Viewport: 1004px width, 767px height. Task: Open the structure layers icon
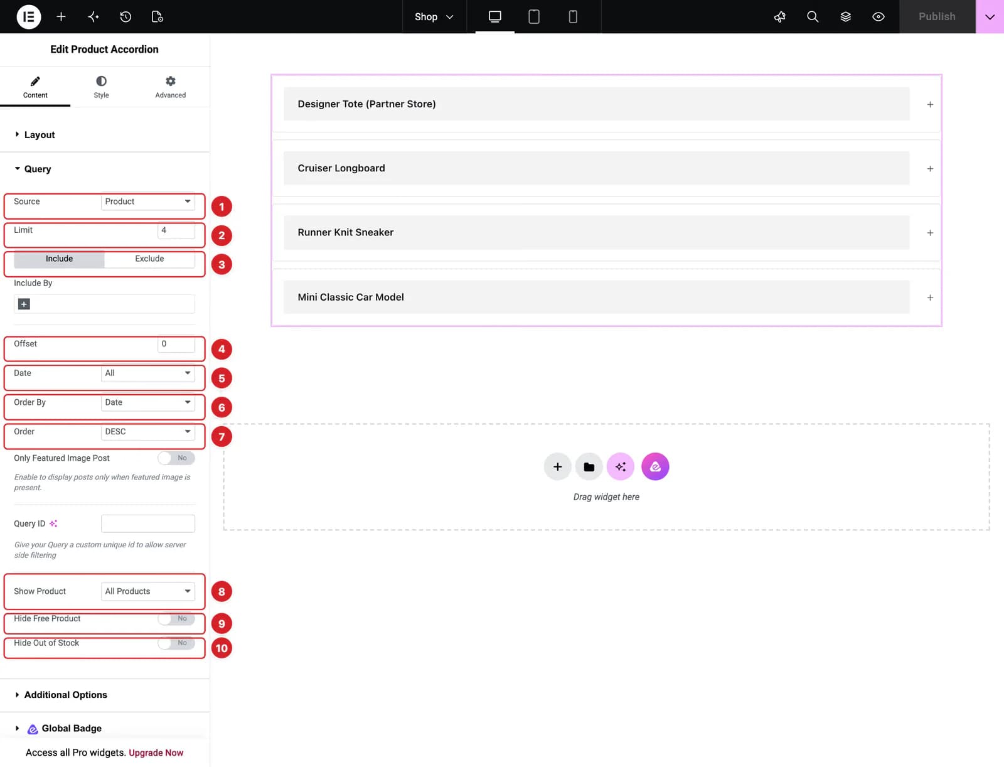coord(846,17)
